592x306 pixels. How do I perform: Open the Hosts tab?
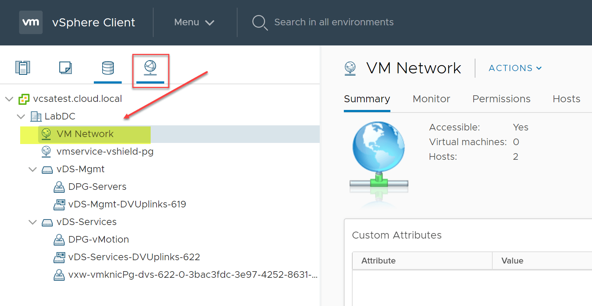[566, 99]
